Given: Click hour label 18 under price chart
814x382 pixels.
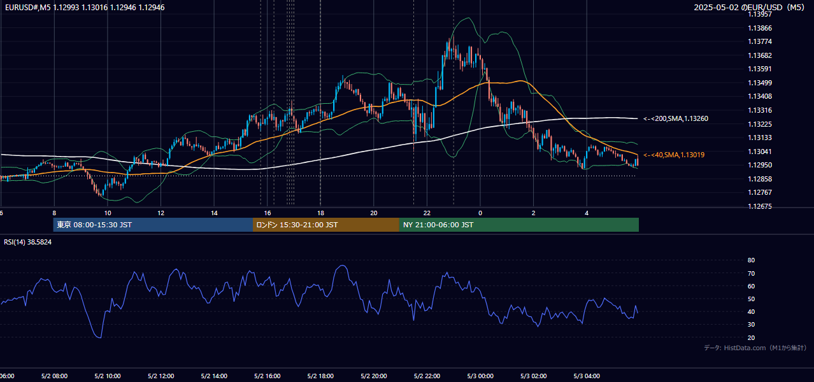Looking at the screenshot, I should pos(320,213).
